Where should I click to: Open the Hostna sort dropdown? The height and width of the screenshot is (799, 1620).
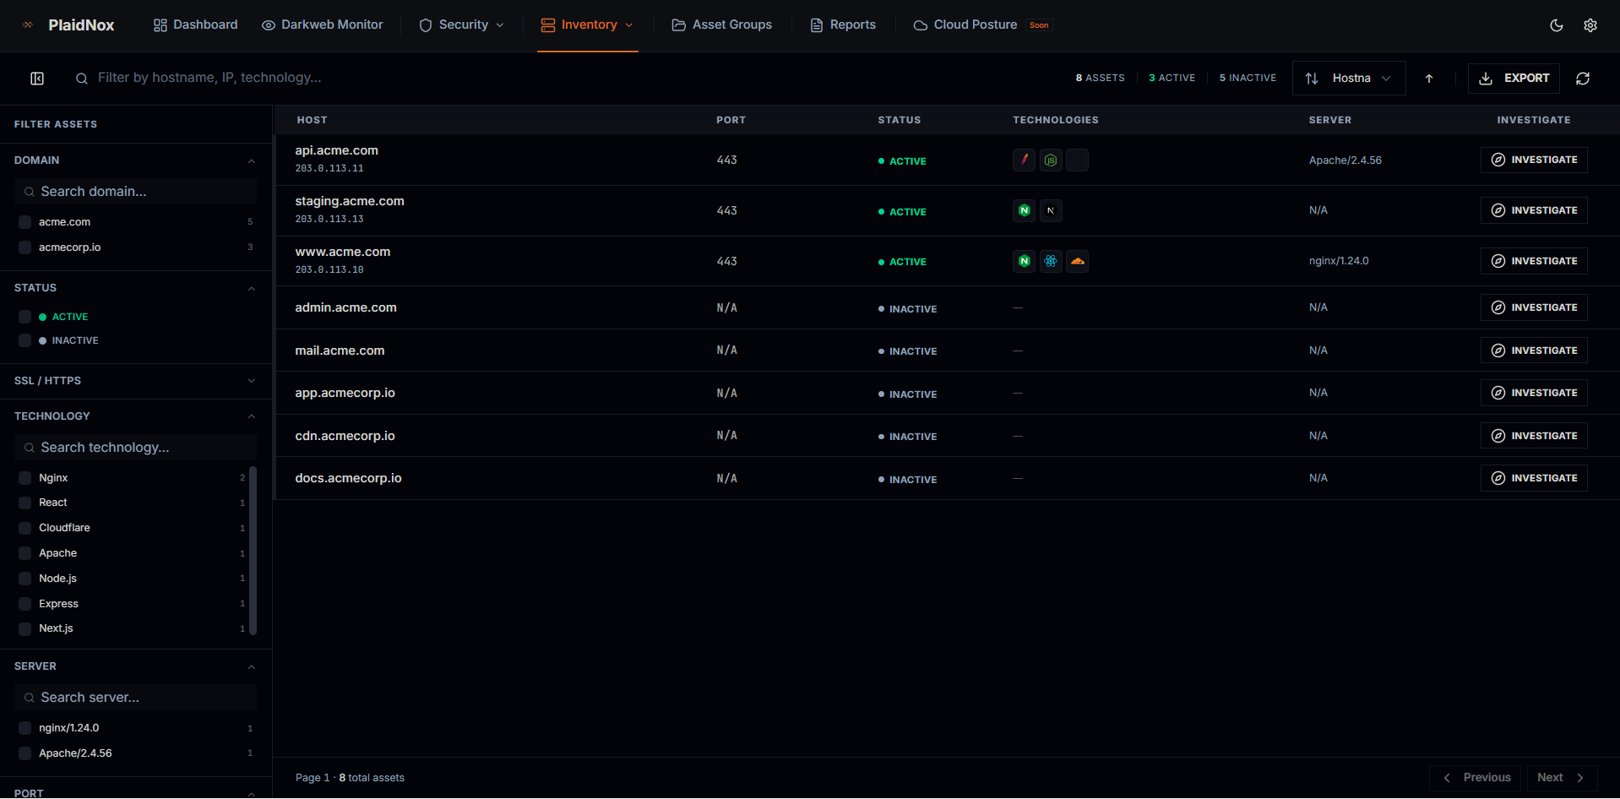tap(1348, 78)
